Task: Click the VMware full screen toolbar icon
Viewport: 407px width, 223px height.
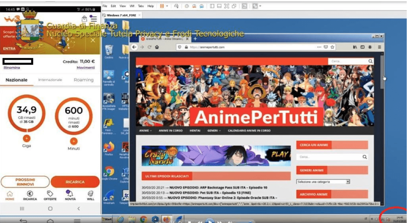Action: (227, 6)
